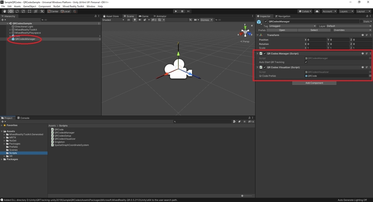Select the Rotate tool
373x202 pixels.
coord(17,11)
